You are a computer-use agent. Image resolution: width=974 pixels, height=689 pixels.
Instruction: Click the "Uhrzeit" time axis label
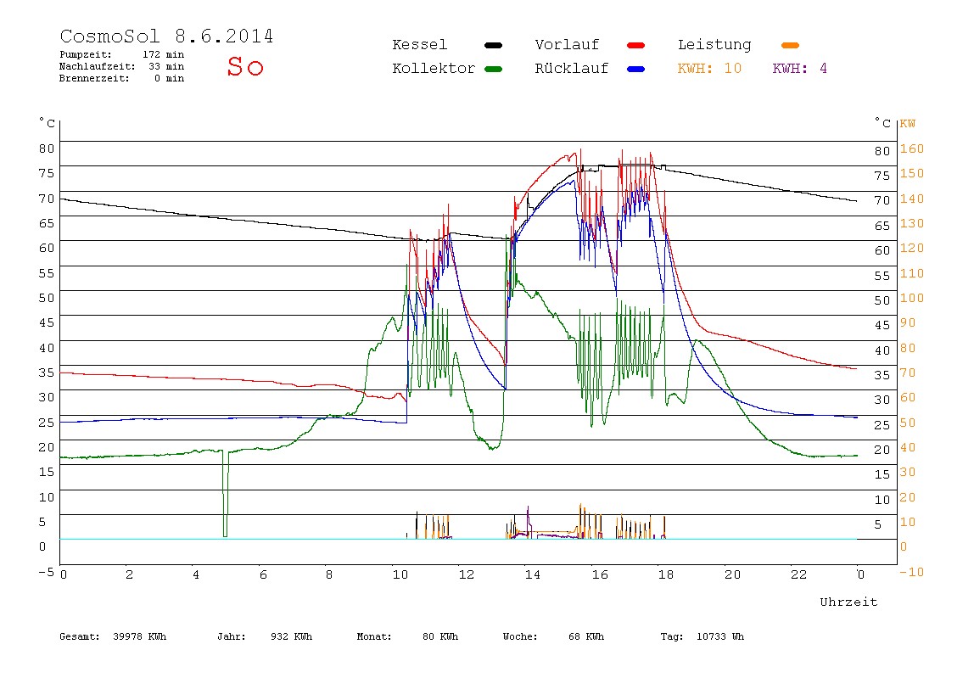point(848,602)
